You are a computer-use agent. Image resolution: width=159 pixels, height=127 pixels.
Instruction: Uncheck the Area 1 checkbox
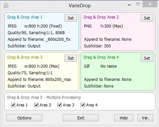[x=13, y=105]
